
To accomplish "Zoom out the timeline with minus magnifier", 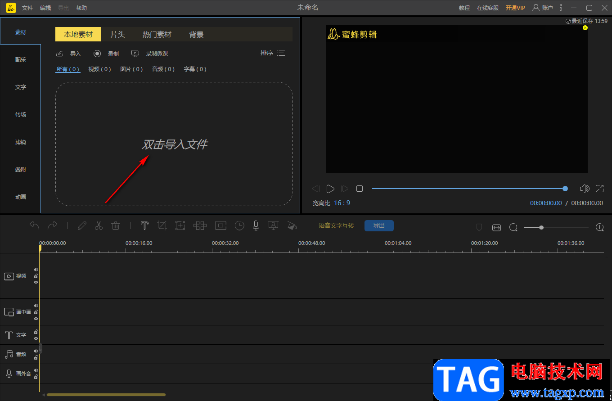I will click(513, 228).
